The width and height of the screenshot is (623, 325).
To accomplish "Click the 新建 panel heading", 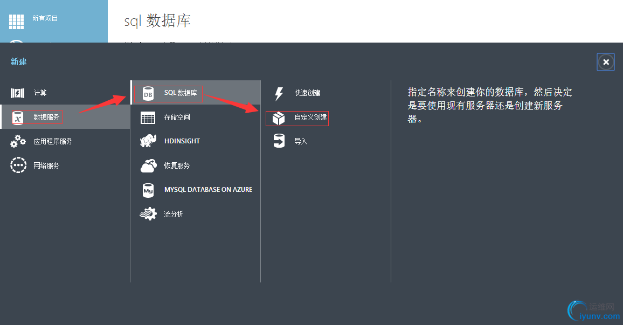I will [19, 61].
